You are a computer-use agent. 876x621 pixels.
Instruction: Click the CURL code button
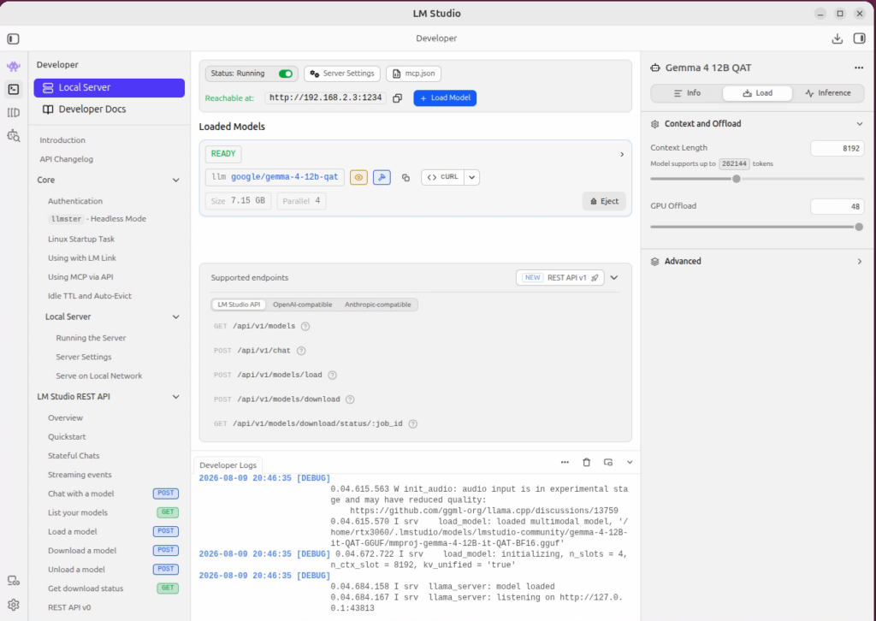tap(442, 178)
